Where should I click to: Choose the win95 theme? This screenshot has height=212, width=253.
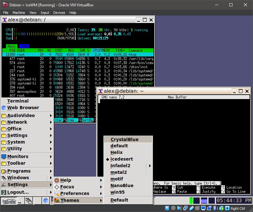click(x=117, y=192)
